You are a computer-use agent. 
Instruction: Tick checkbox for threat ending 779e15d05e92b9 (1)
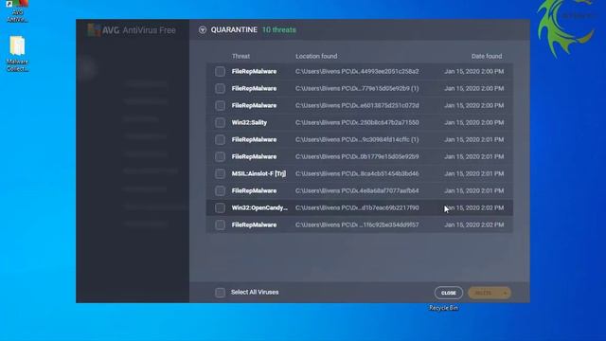tap(220, 88)
